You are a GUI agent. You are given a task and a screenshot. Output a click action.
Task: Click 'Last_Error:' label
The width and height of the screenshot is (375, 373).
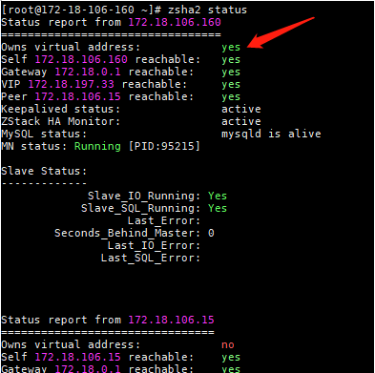(x=164, y=220)
